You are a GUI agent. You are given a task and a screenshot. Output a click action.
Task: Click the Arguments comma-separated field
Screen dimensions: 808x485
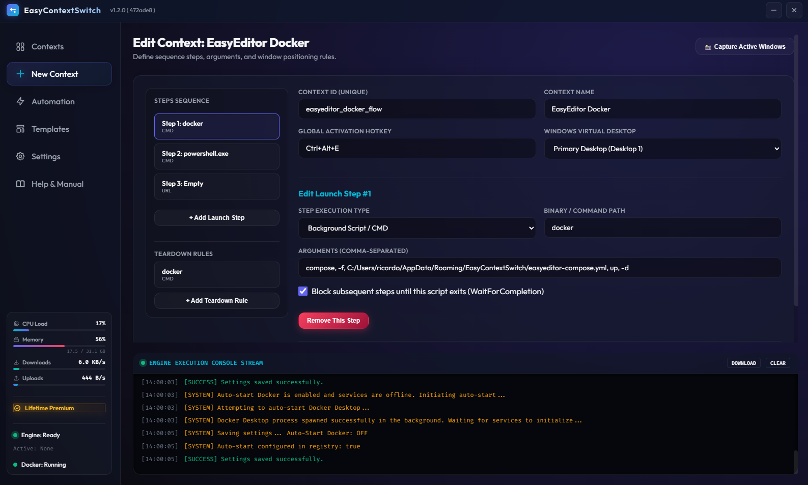[540, 268]
